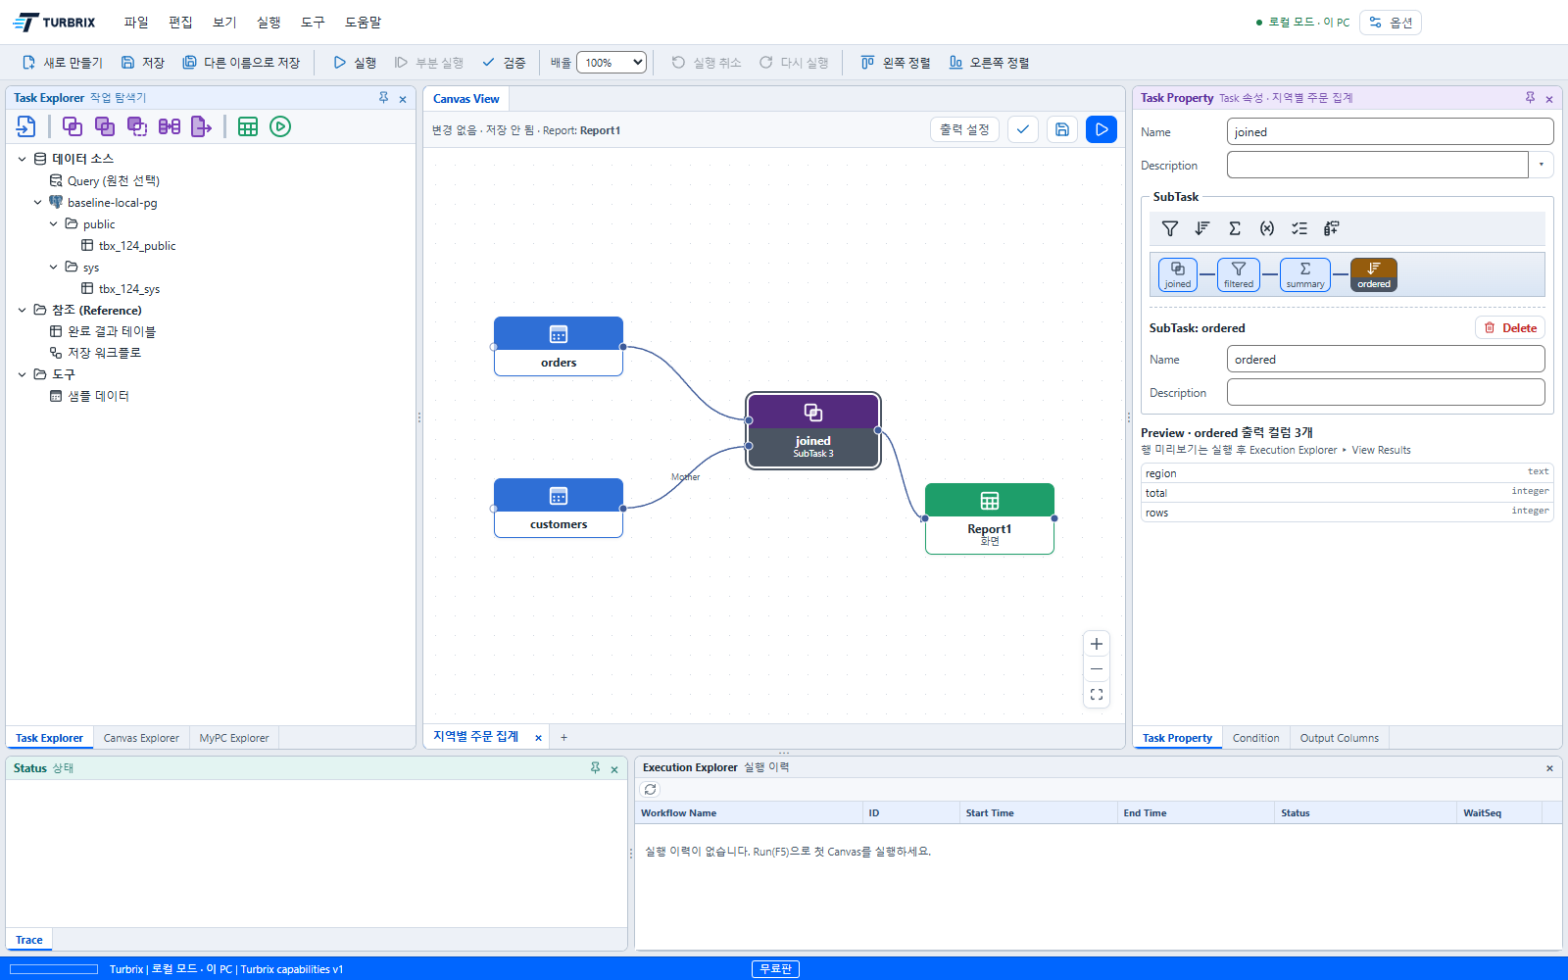The image size is (1568, 980).
Task: Switch to the Output Columns tab
Action: (1339, 738)
